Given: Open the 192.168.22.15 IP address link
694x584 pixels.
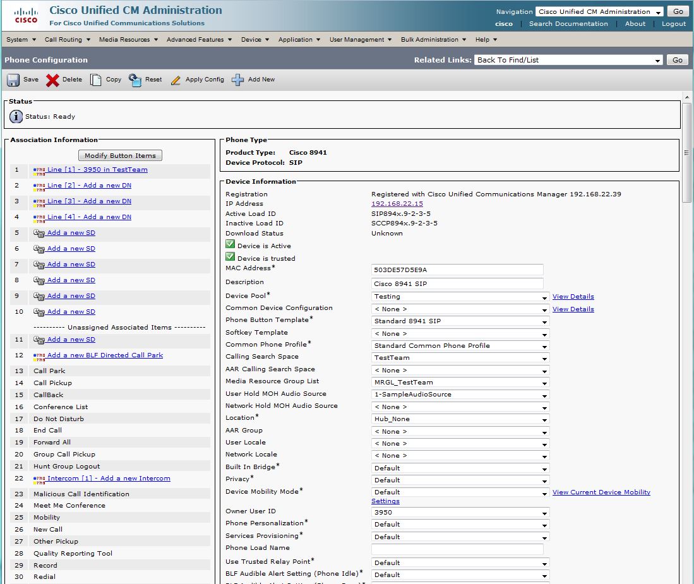Looking at the screenshot, I should (397, 204).
